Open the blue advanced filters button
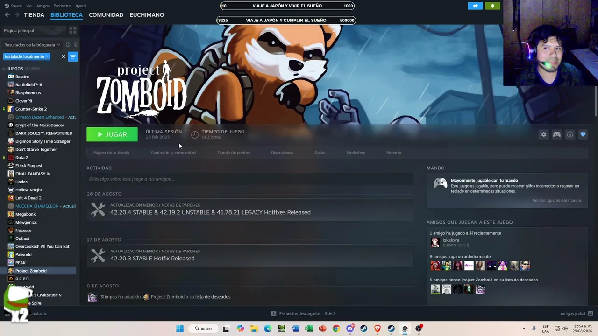The height and width of the screenshot is (336, 598). point(73,56)
